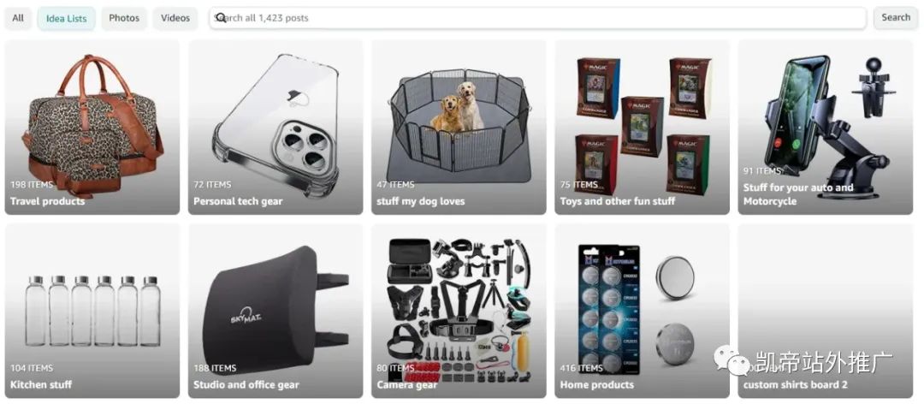The image size is (924, 404).
Task: Open the stuff my dog loves list
Action: pos(459,127)
